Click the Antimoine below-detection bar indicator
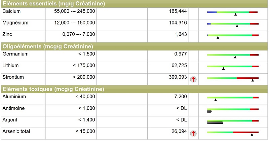Screen dimensions: 269x142 tap(209, 111)
